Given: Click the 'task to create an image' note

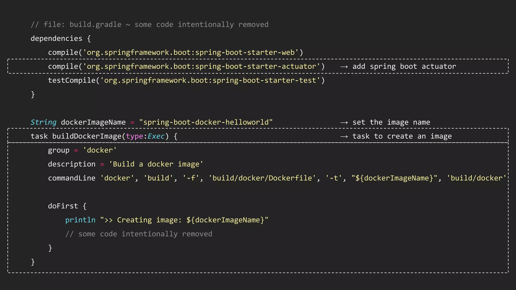Looking at the screenshot, I should point(402,136).
